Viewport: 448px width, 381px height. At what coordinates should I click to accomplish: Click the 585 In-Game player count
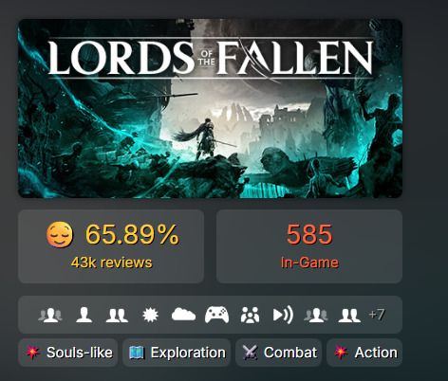(309, 246)
